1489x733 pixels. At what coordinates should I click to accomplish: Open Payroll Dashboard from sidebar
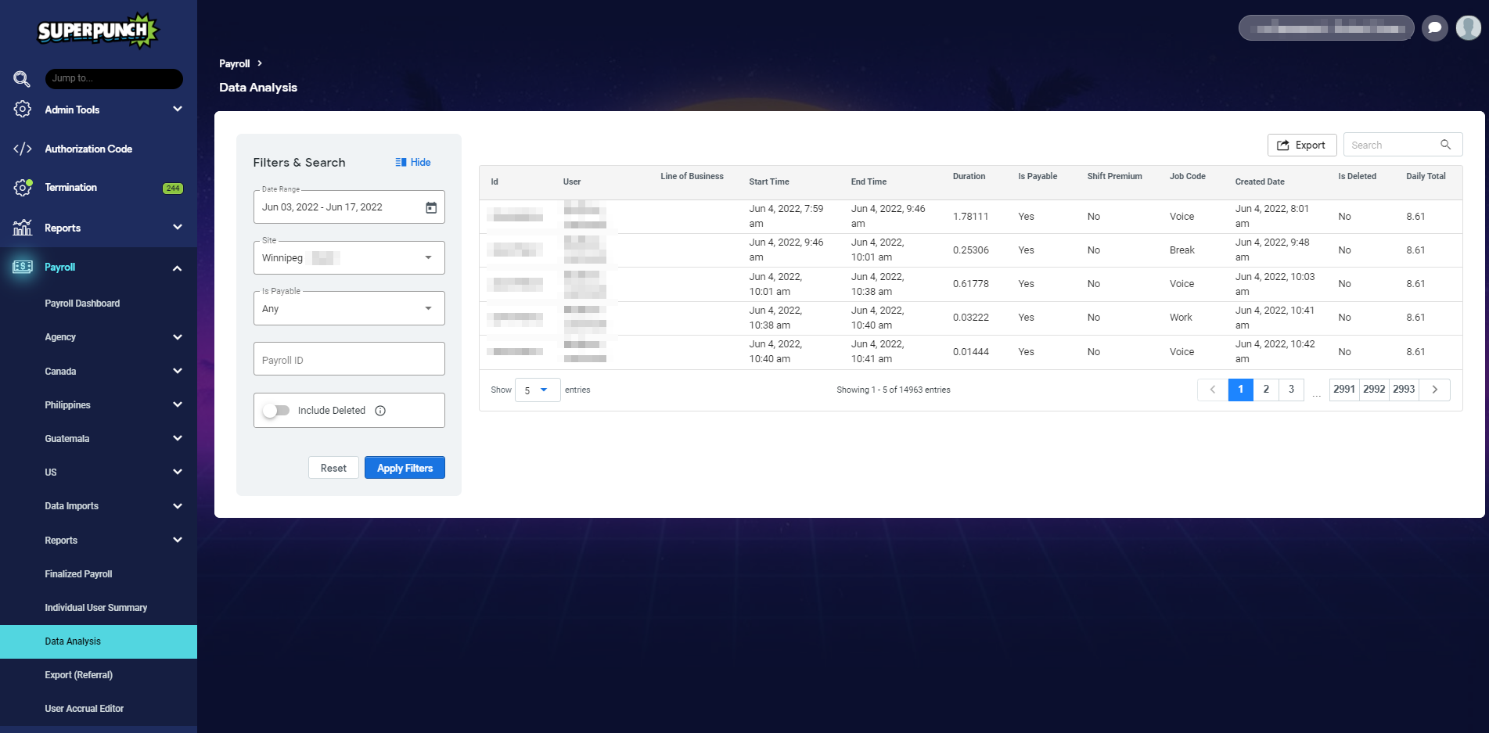pos(82,304)
